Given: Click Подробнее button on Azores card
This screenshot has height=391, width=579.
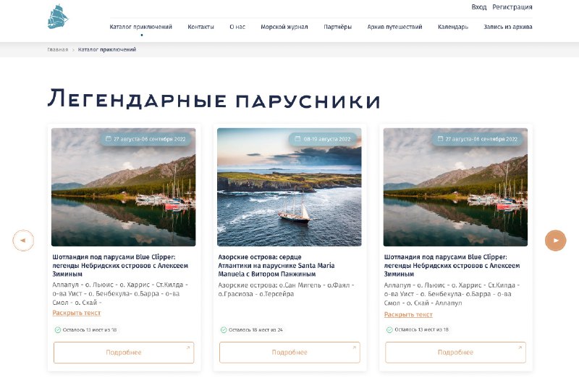Looking at the screenshot, I should 289,353.
